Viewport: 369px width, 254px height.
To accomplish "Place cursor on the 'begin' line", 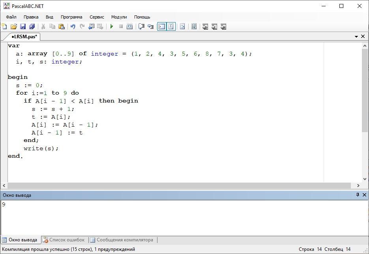I will click(18, 77).
